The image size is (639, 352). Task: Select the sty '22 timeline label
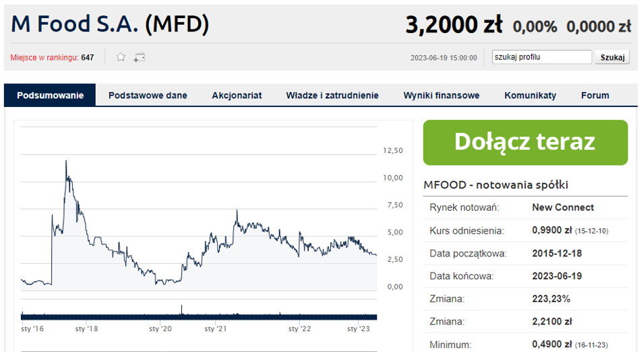point(299,328)
